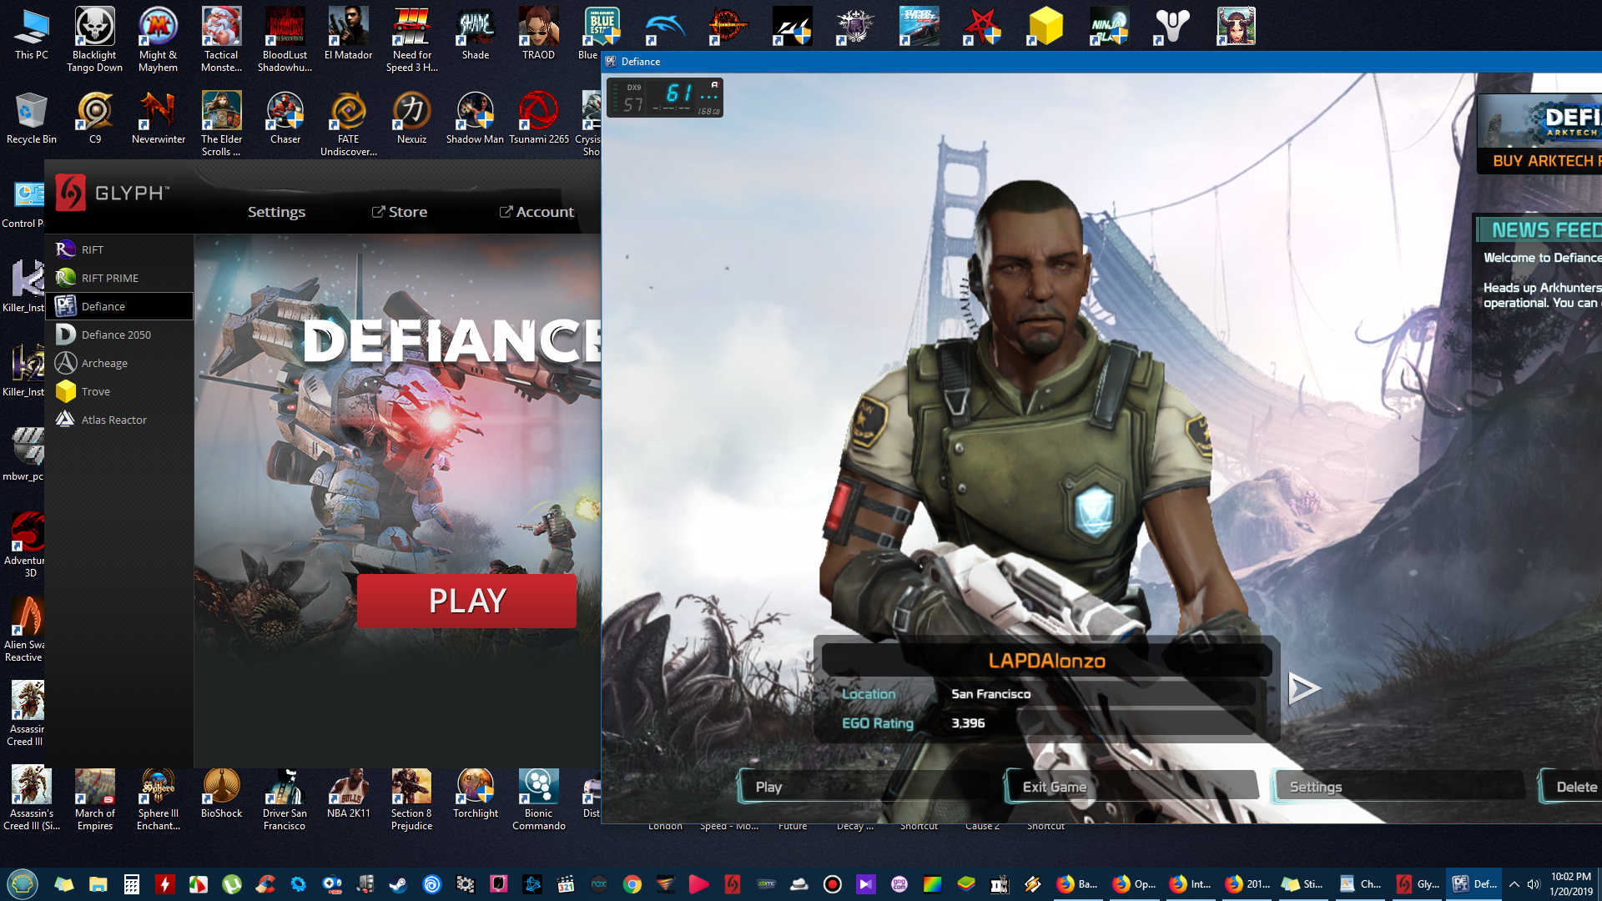Viewport: 1602px width, 901px height.
Task: Select Defiance in the Glyph game list
Action: pyautogui.click(x=118, y=306)
